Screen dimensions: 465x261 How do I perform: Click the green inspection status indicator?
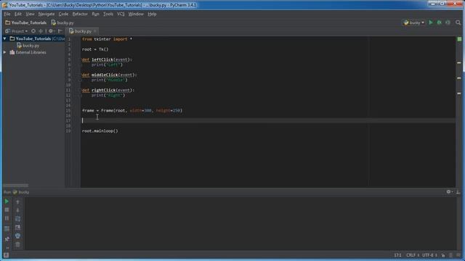click(459, 39)
